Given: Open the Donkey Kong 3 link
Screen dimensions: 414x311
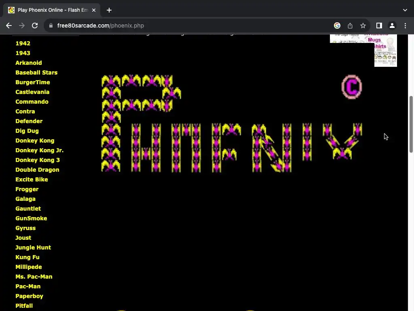Looking at the screenshot, I should (38, 160).
